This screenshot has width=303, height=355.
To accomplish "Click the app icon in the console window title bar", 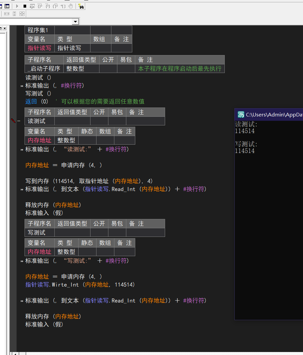I will coord(241,114).
